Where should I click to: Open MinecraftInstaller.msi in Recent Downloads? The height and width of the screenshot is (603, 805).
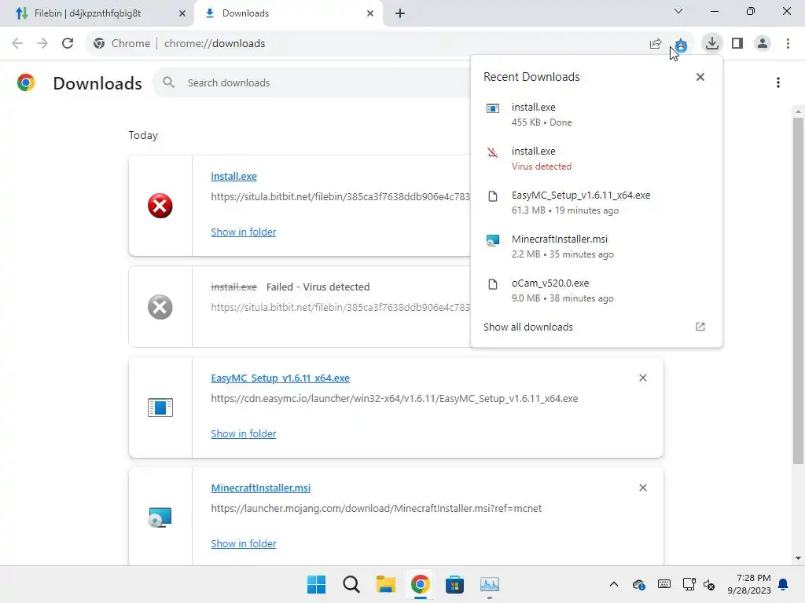point(597,247)
